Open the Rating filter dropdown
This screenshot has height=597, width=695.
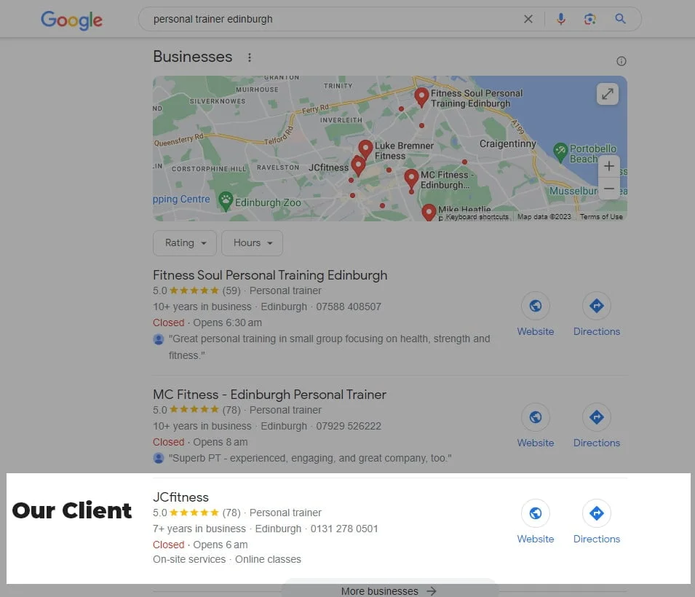[185, 243]
